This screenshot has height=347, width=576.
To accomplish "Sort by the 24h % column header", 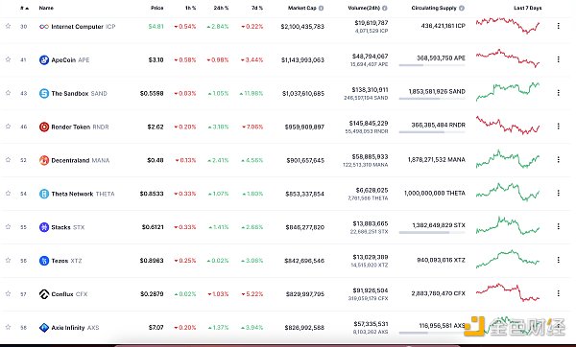I will point(221,8).
